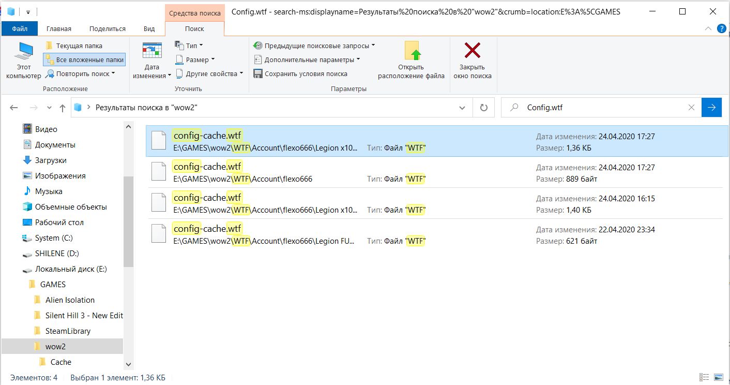Expand Previous search queries dropdown
The height and width of the screenshot is (385, 730).
[x=314, y=46]
